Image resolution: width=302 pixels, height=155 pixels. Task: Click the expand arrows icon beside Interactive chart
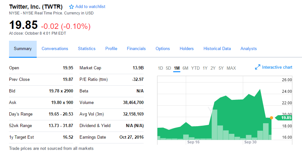(x=258, y=67)
